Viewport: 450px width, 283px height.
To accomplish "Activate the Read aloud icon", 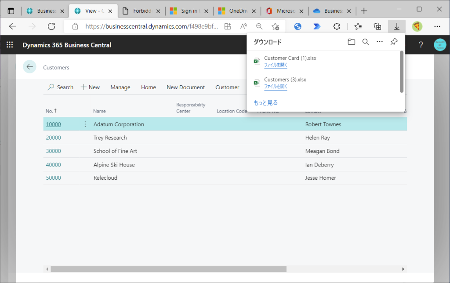I will [243, 26].
